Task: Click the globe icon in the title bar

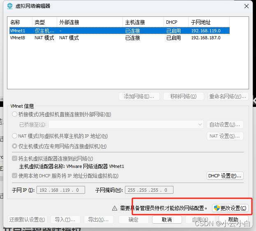Action: (10, 6)
